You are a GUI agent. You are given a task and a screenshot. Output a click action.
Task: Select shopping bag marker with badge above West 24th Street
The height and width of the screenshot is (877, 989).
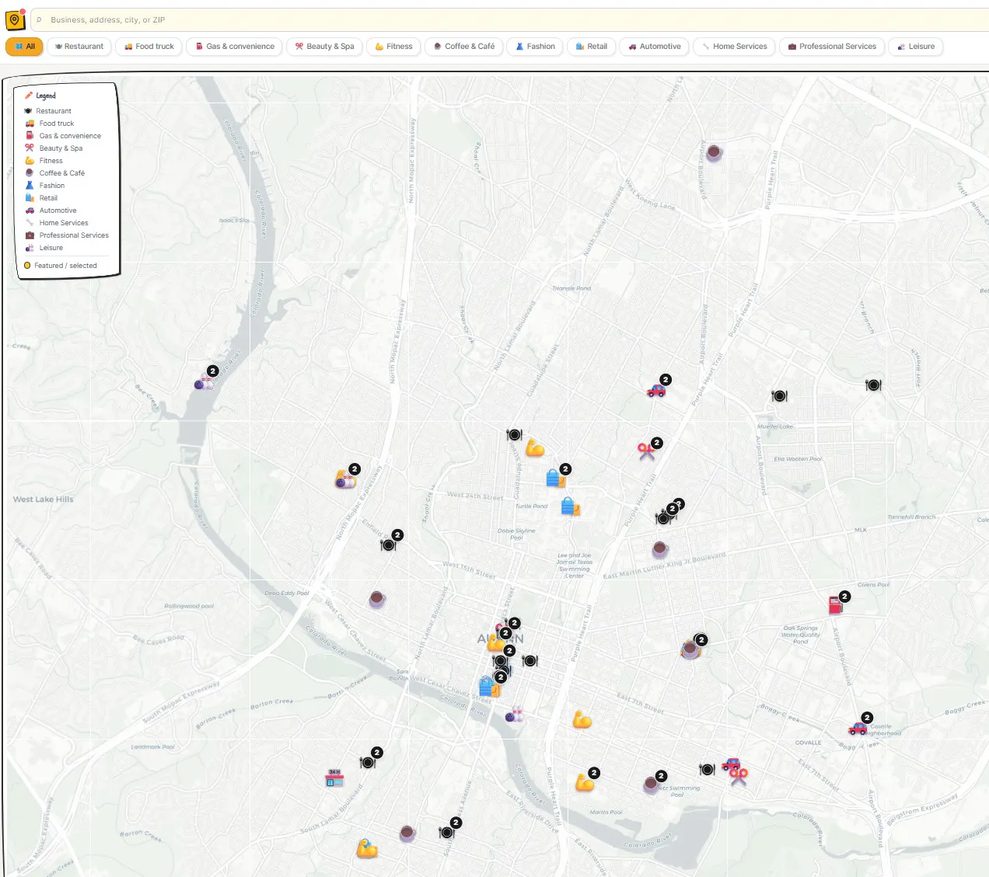pos(555,479)
